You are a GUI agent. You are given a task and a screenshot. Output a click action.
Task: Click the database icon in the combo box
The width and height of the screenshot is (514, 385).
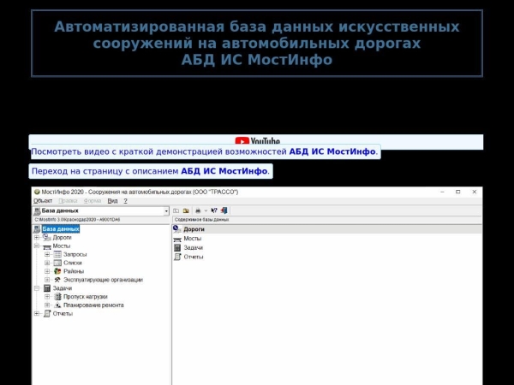[x=37, y=210]
